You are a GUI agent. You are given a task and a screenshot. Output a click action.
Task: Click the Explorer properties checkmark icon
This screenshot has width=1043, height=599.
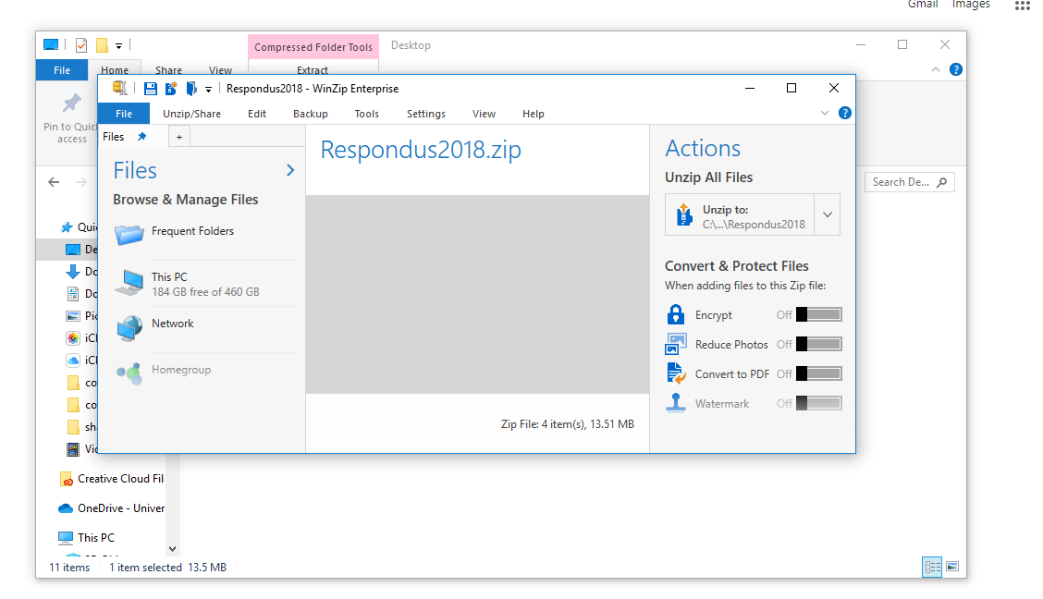[x=81, y=45]
